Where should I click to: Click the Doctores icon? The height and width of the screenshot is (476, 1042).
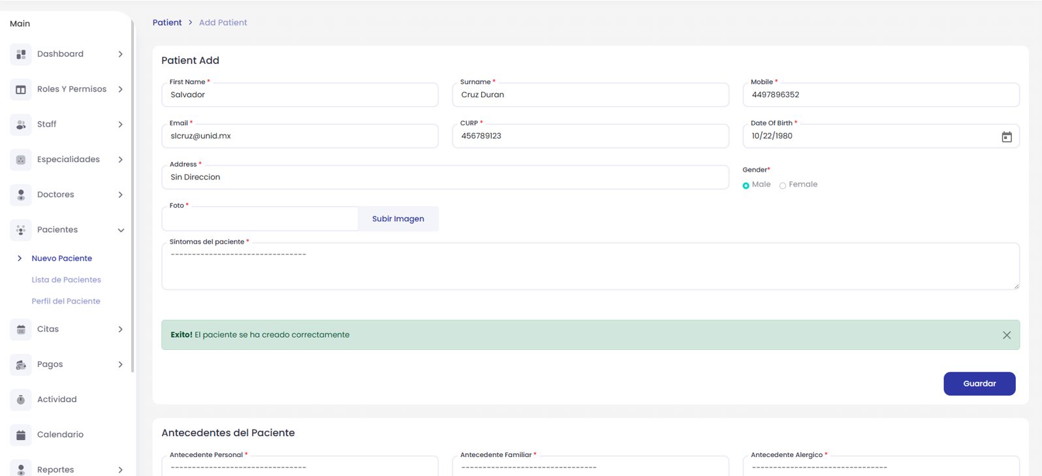click(21, 195)
